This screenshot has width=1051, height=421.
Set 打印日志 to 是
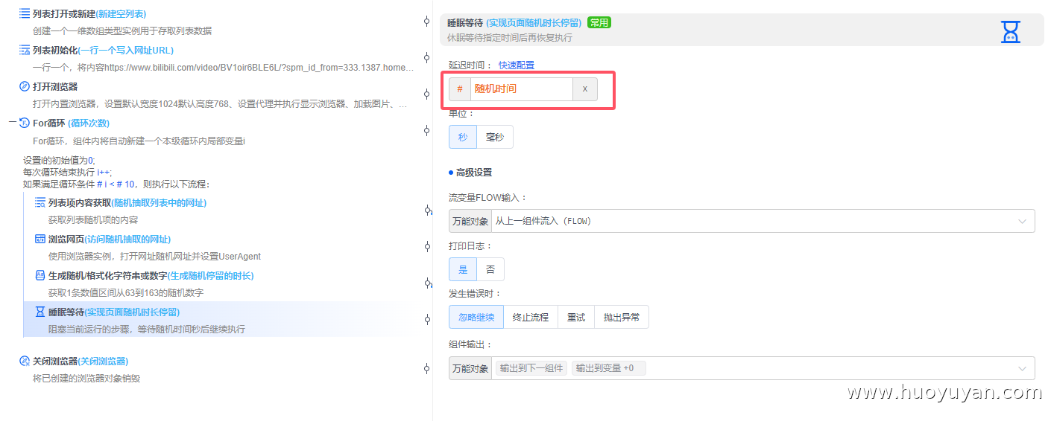[463, 269]
